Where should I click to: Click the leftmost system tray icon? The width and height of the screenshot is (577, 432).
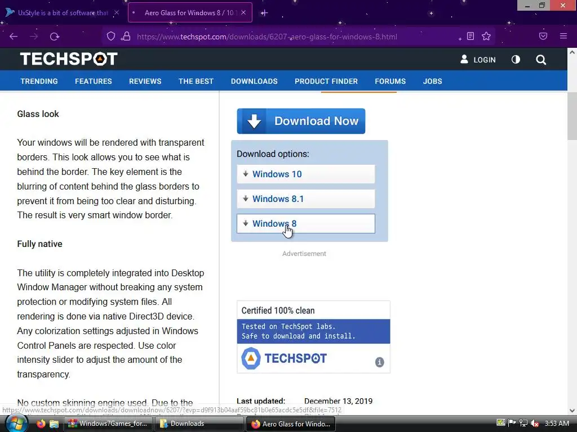(x=501, y=423)
